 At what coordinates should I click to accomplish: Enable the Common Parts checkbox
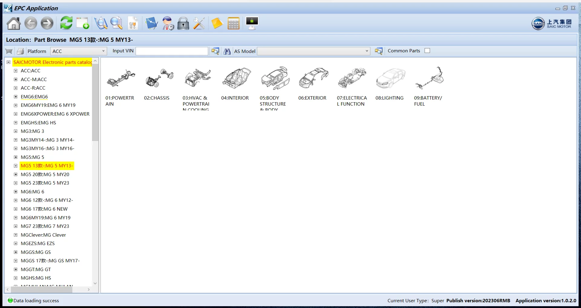coord(427,51)
